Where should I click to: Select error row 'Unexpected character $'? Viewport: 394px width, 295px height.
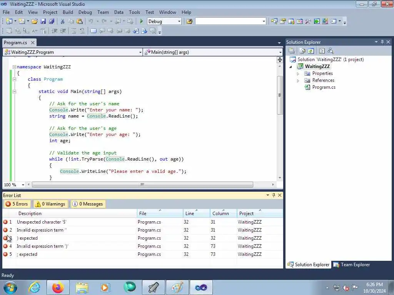142,222
